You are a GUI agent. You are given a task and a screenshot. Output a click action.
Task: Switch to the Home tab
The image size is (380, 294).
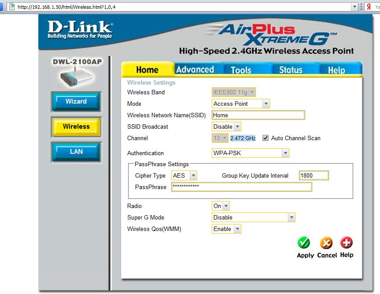pos(148,70)
